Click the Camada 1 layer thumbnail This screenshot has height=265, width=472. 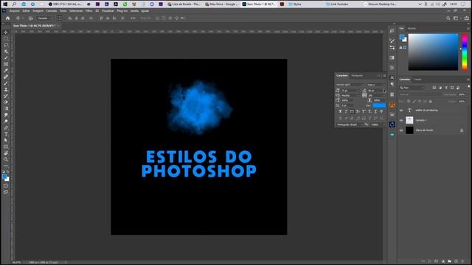tap(409, 120)
